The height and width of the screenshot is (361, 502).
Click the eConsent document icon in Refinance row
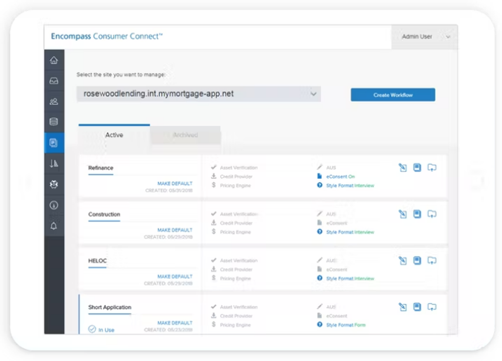319,176
